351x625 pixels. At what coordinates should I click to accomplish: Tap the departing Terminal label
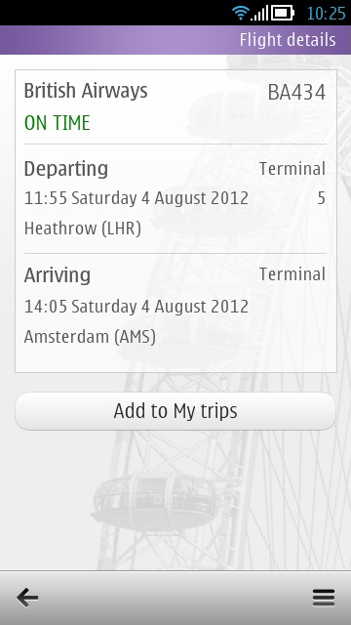(292, 169)
